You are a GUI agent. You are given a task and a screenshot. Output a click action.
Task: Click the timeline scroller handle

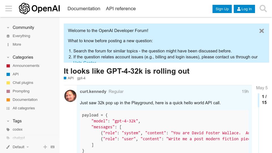point(258,100)
